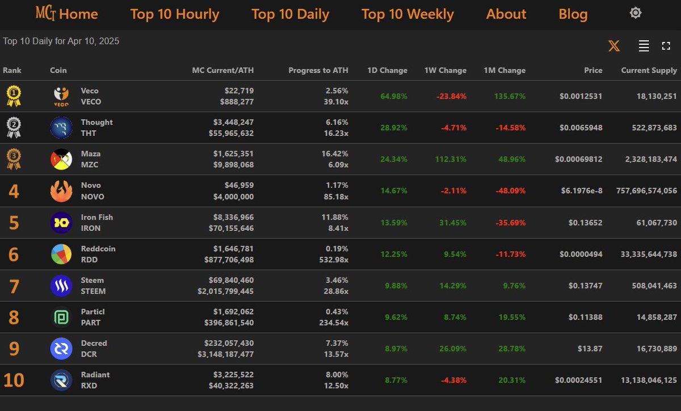Click Steem's $2,015,799,445 ATH market cap
The image size is (681, 411).
225,291
